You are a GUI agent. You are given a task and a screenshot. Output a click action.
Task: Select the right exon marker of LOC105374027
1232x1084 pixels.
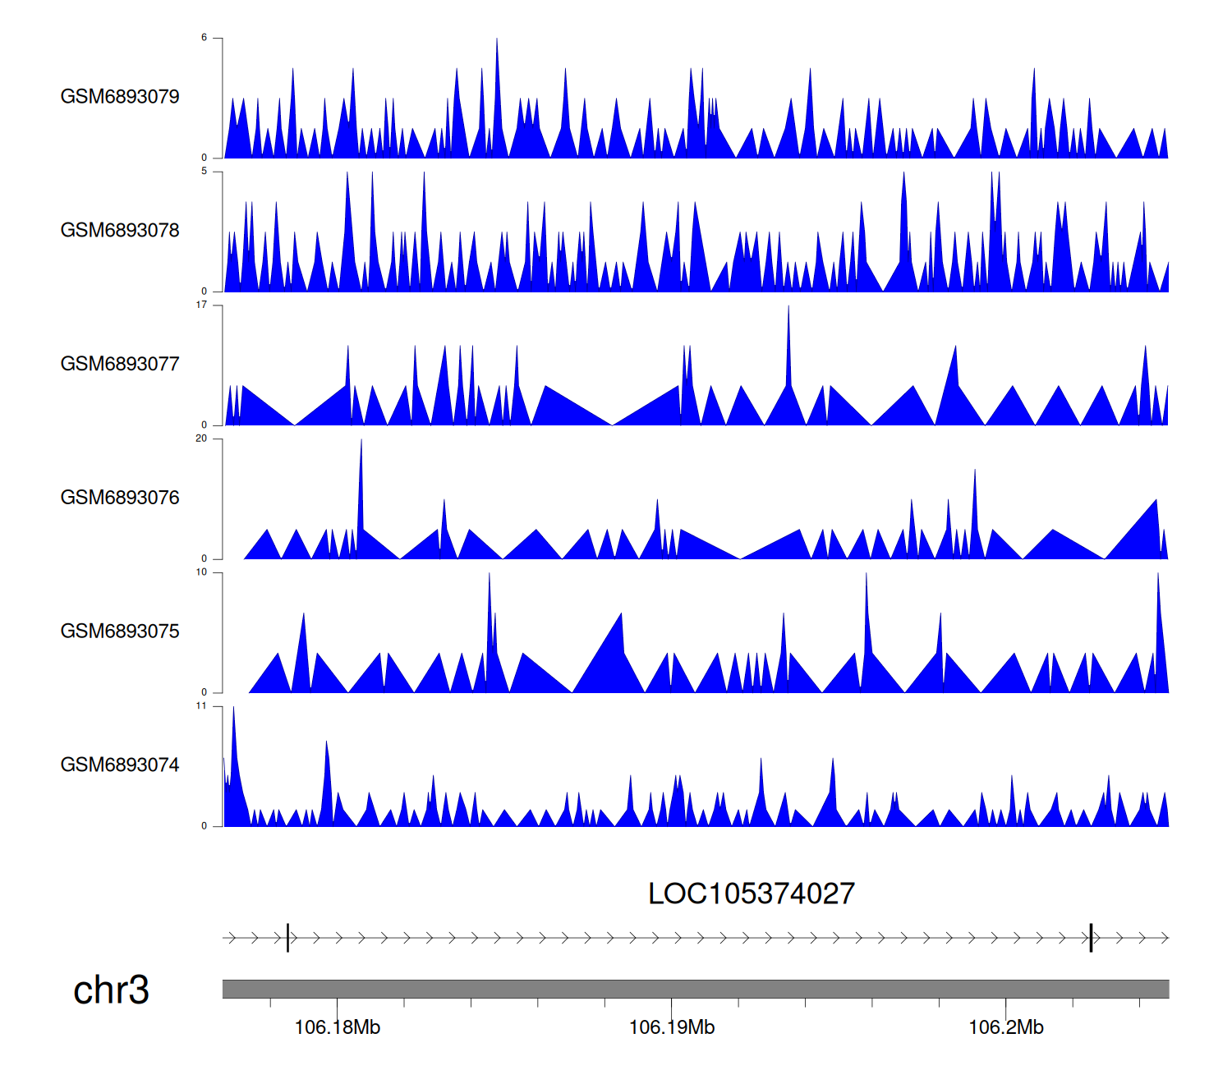coord(1091,938)
